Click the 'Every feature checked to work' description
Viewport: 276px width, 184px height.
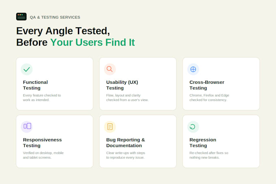[x=42, y=97]
